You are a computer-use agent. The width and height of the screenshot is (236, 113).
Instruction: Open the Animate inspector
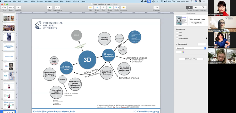click(x=196, y=8)
